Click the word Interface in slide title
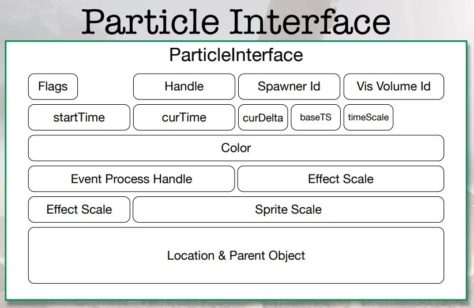Image resolution: width=474 pixels, height=308 pixels. tap(310, 22)
